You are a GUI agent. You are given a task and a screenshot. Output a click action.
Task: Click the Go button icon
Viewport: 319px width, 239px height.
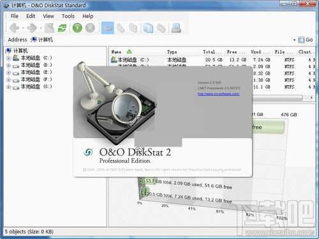pos(301,40)
